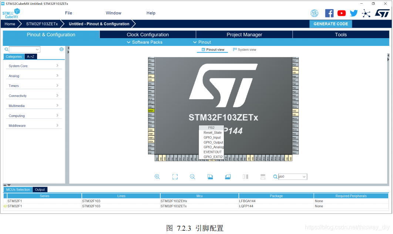This screenshot has height=234, width=393.
Task: Click the horizontal layout view icon
Action: [x=263, y=177]
